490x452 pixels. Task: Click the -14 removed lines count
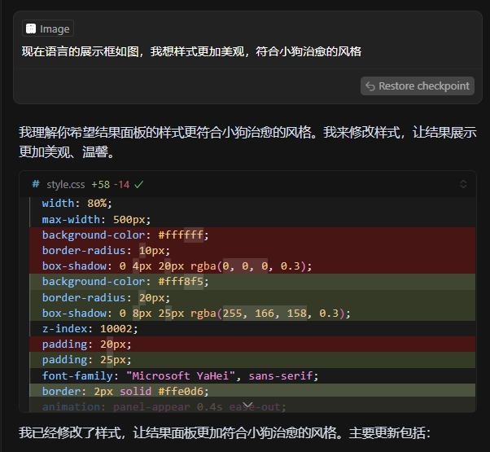point(121,185)
